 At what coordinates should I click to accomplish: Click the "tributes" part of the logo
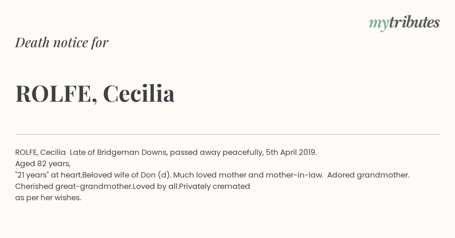click(x=414, y=22)
